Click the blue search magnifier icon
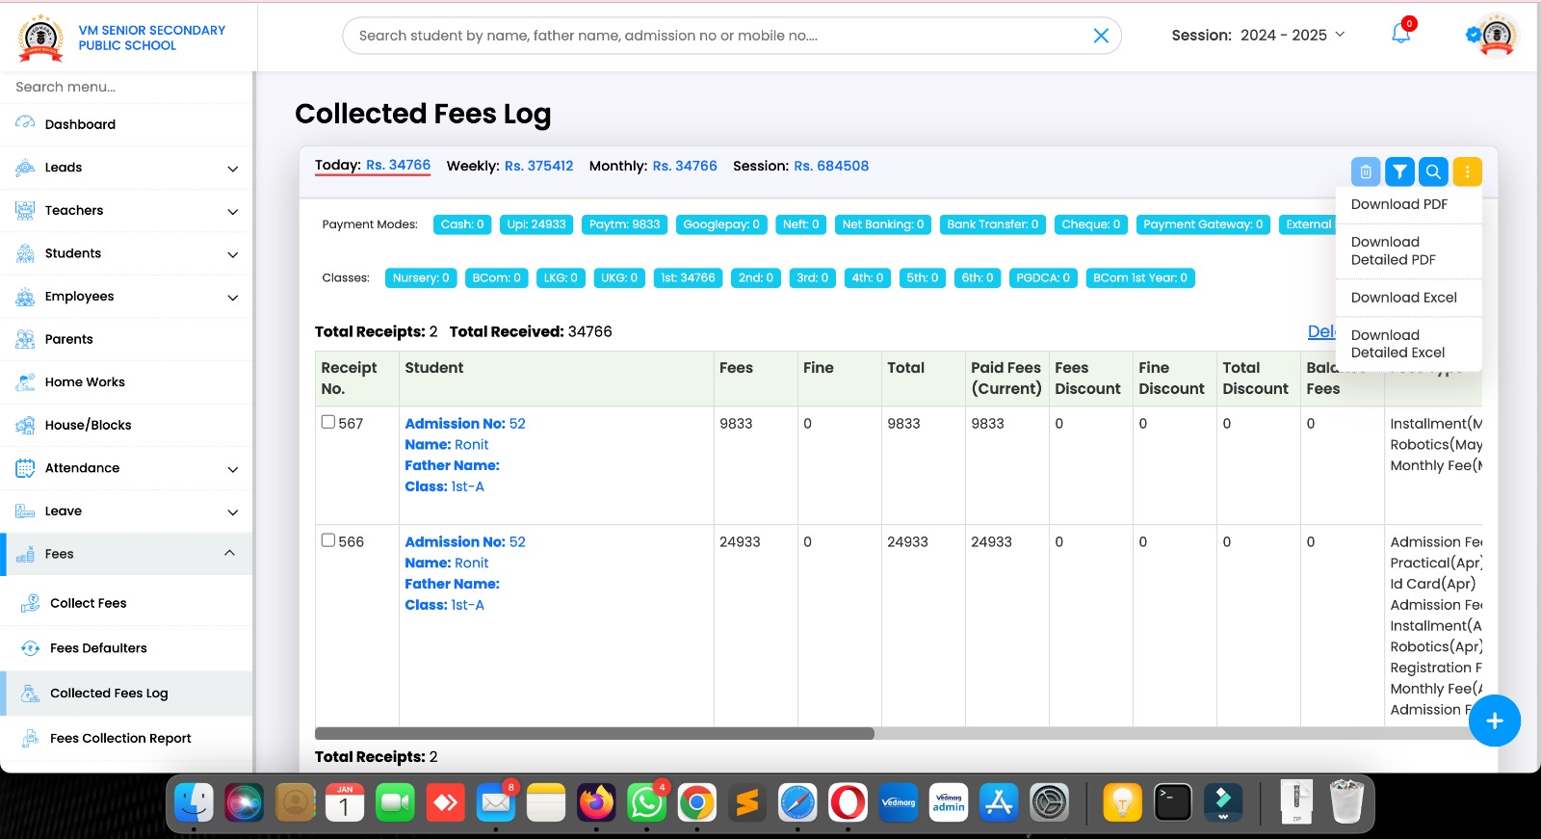 point(1433,171)
